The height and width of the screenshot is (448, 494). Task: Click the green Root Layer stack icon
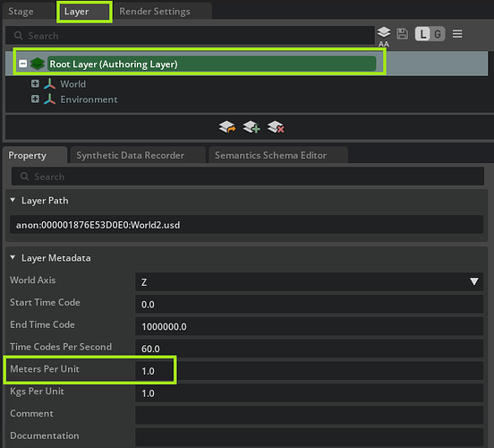(x=38, y=64)
